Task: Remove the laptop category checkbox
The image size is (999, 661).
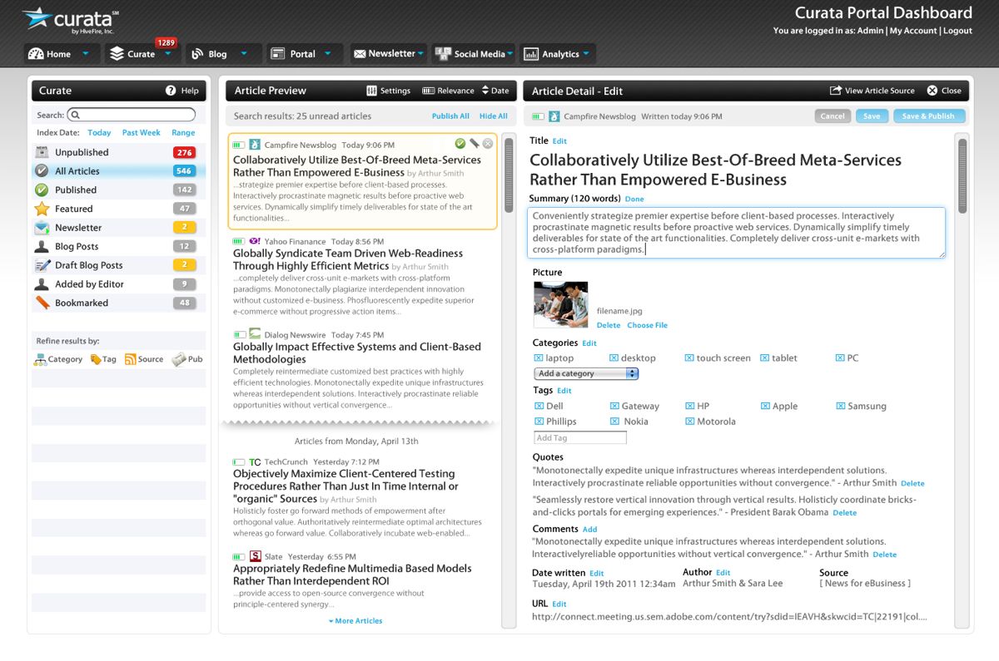Action: 538,358
